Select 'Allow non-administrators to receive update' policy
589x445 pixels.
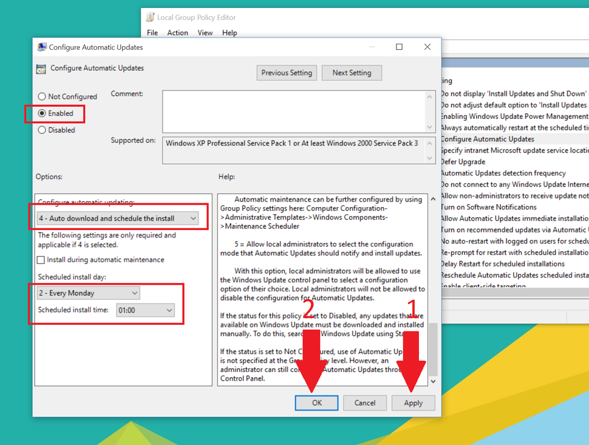point(515,195)
